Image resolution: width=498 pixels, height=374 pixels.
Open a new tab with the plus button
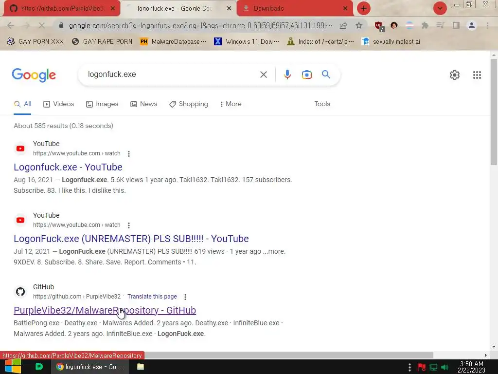click(x=364, y=8)
